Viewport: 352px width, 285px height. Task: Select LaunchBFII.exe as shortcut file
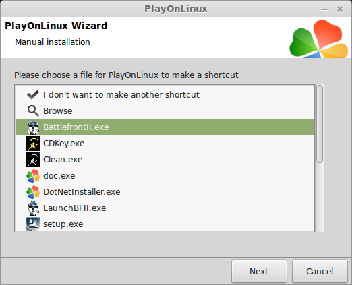tap(165, 208)
